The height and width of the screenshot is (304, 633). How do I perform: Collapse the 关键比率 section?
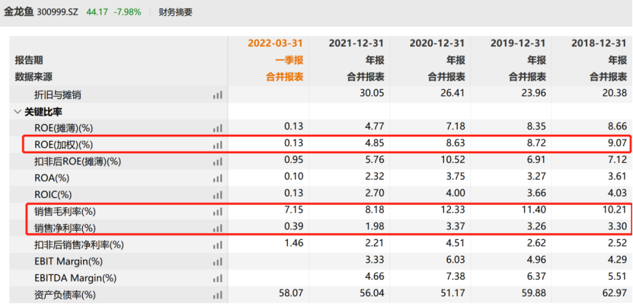tap(18, 112)
